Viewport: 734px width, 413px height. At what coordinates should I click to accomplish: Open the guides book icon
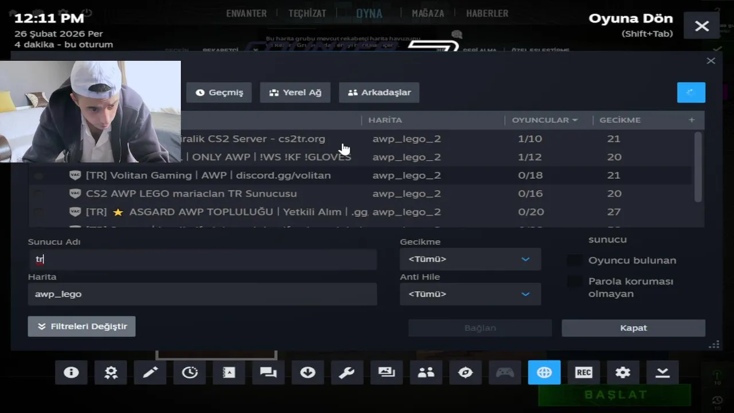(229, 372)
